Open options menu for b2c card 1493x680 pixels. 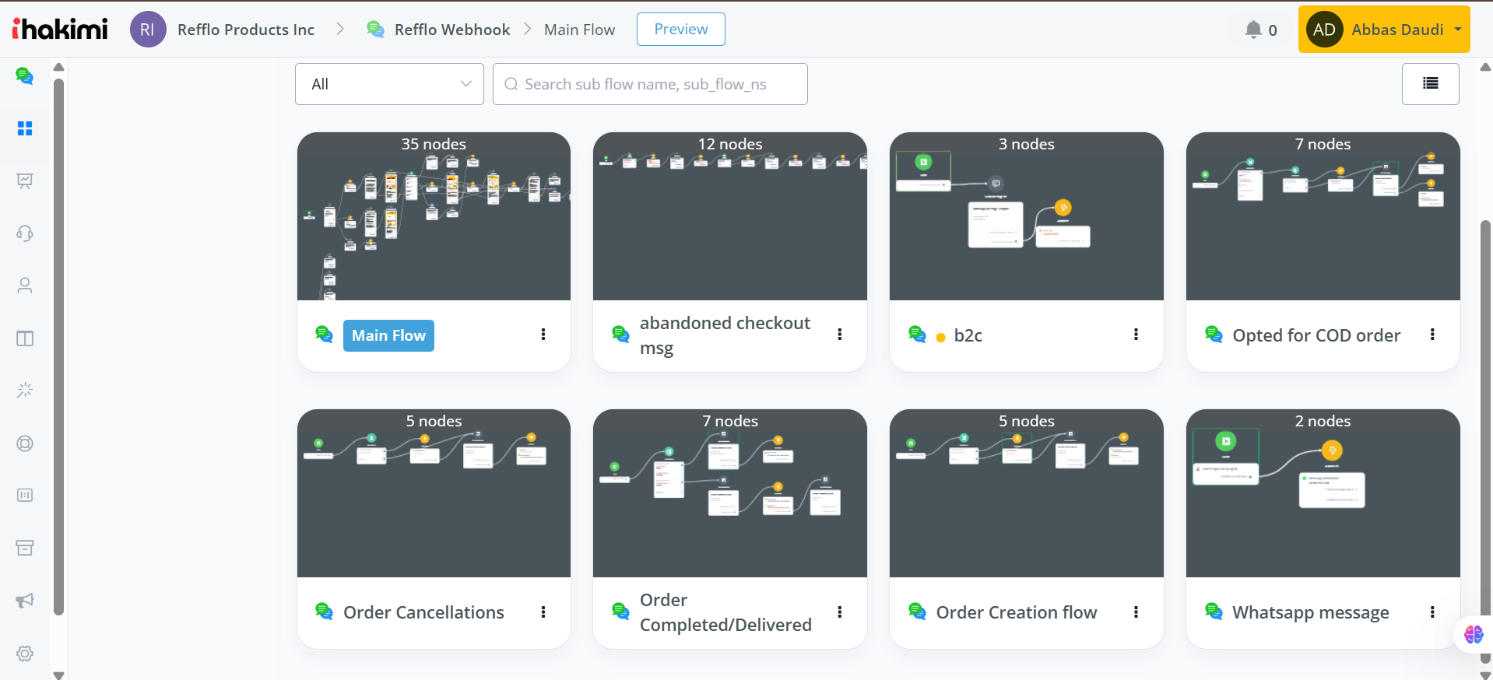click(1136, 335)
